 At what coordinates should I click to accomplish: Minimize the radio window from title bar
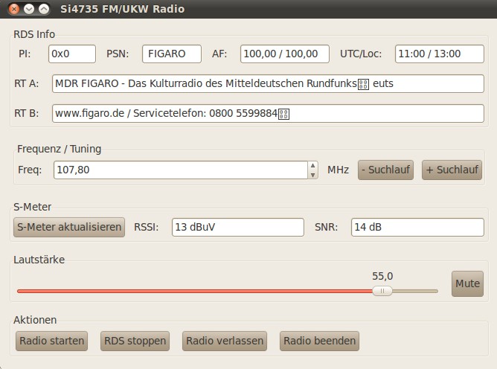29,9
